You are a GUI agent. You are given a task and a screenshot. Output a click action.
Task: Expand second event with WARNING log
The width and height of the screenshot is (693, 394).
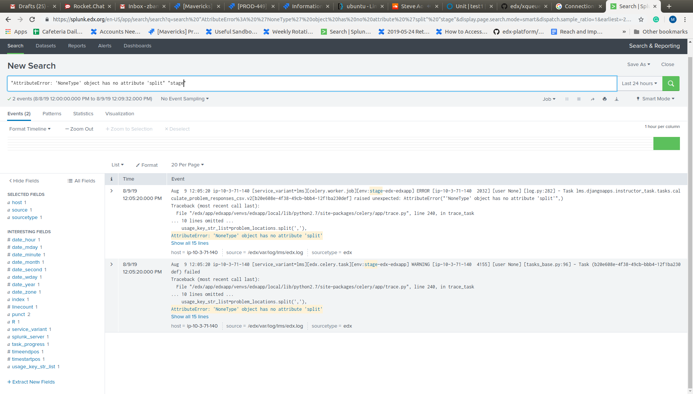pos(111,264)
